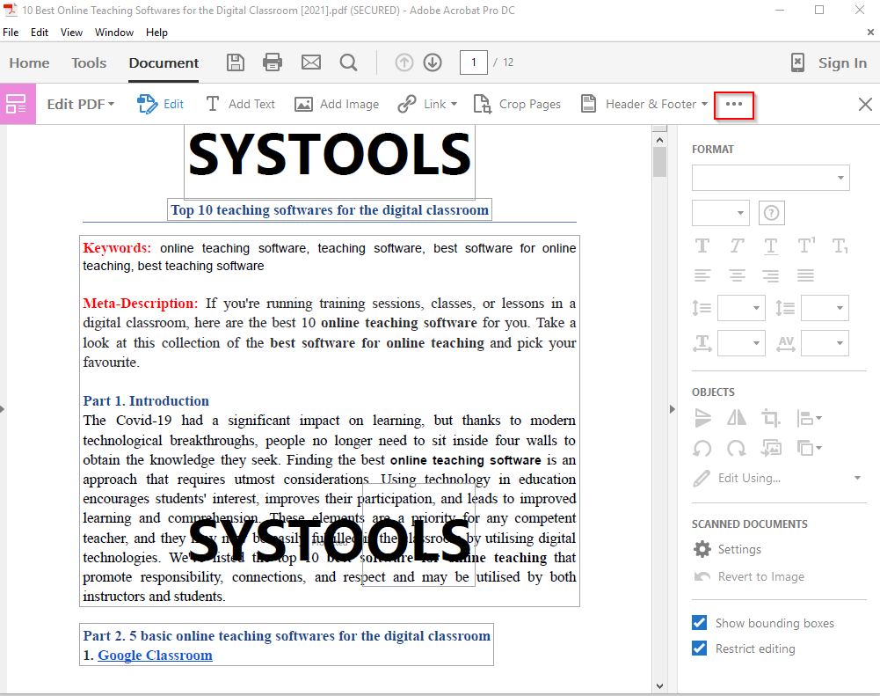Select the Add Text tool
The height and width of the screenshot is (696, 880).
click(x=241, y=104)
